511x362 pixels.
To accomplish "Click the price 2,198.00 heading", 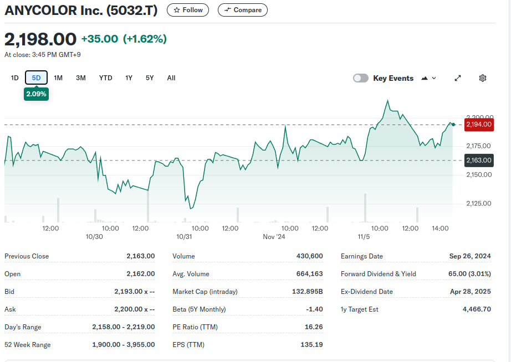I will pyautogui.click(x=40, y=39).
